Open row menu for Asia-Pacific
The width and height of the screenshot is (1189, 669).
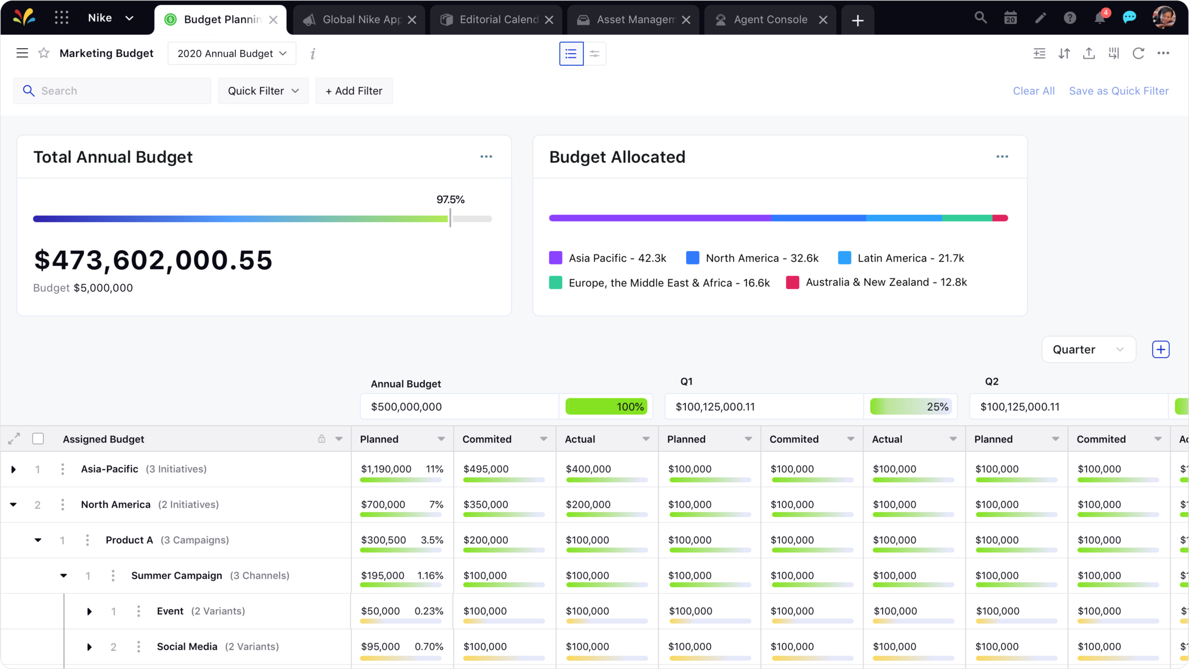[x=62, y=469]
